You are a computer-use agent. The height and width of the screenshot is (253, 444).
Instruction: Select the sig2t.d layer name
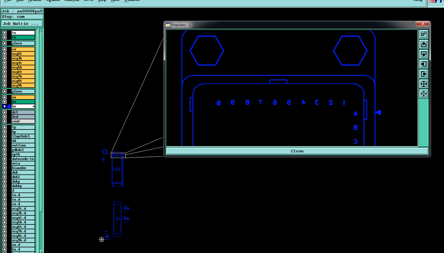pos(23,209)
